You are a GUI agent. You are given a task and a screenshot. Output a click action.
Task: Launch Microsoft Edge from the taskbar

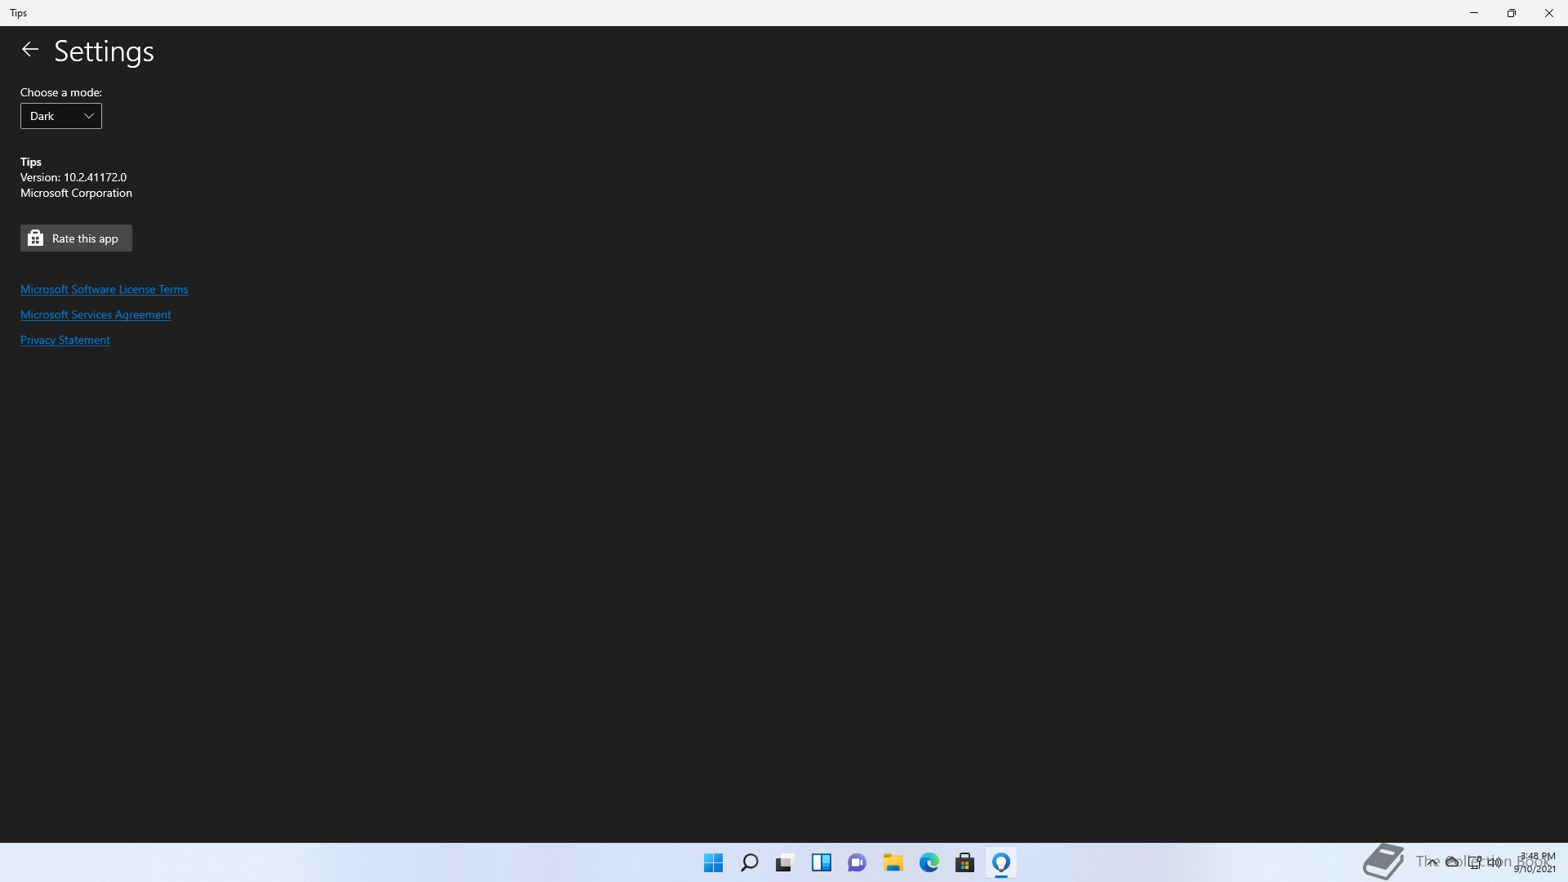[x=929, y=862]
